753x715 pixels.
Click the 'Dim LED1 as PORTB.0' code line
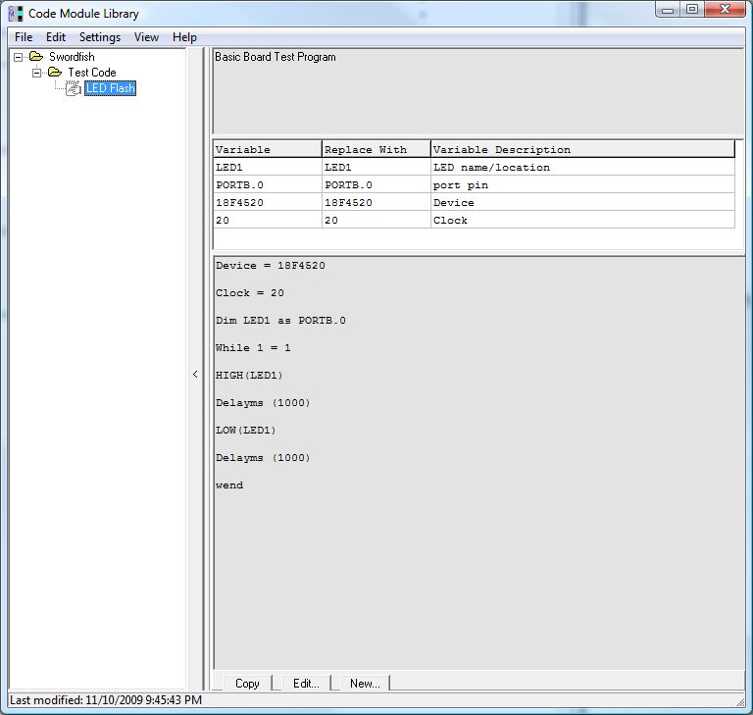[x=280, y=320]
